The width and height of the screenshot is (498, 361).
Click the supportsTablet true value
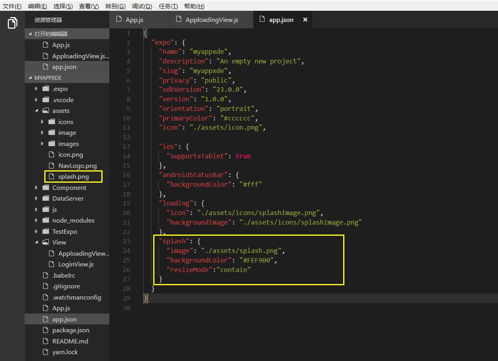pos(243,156)
